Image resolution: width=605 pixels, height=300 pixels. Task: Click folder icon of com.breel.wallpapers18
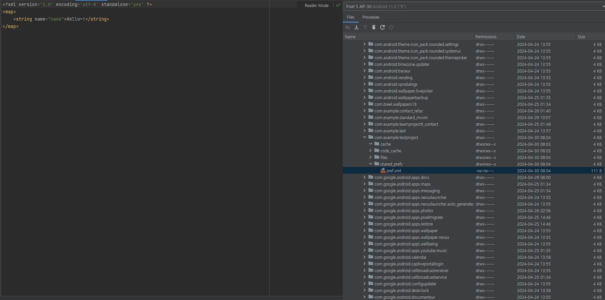[x=371, y=104]
